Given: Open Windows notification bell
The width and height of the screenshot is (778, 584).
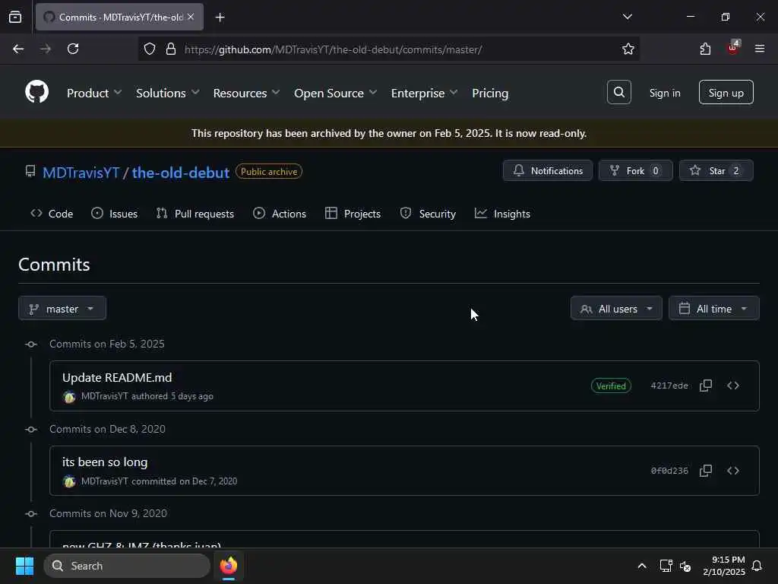Looking at the screenshot, I should [x=757, y=566].
